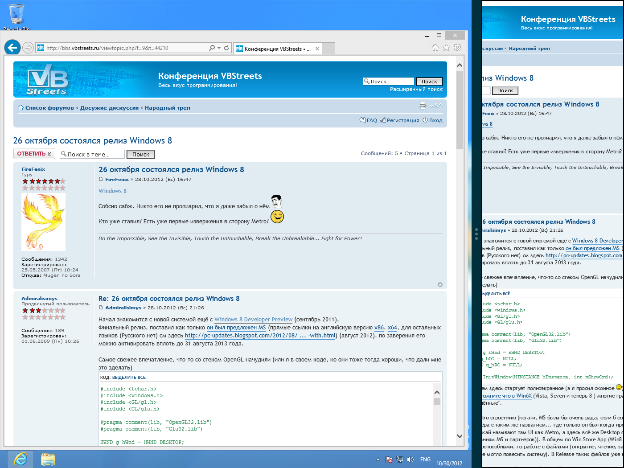Click the Поиск в теме search field
Screen dimensions: 624x468
pos(92,154)
